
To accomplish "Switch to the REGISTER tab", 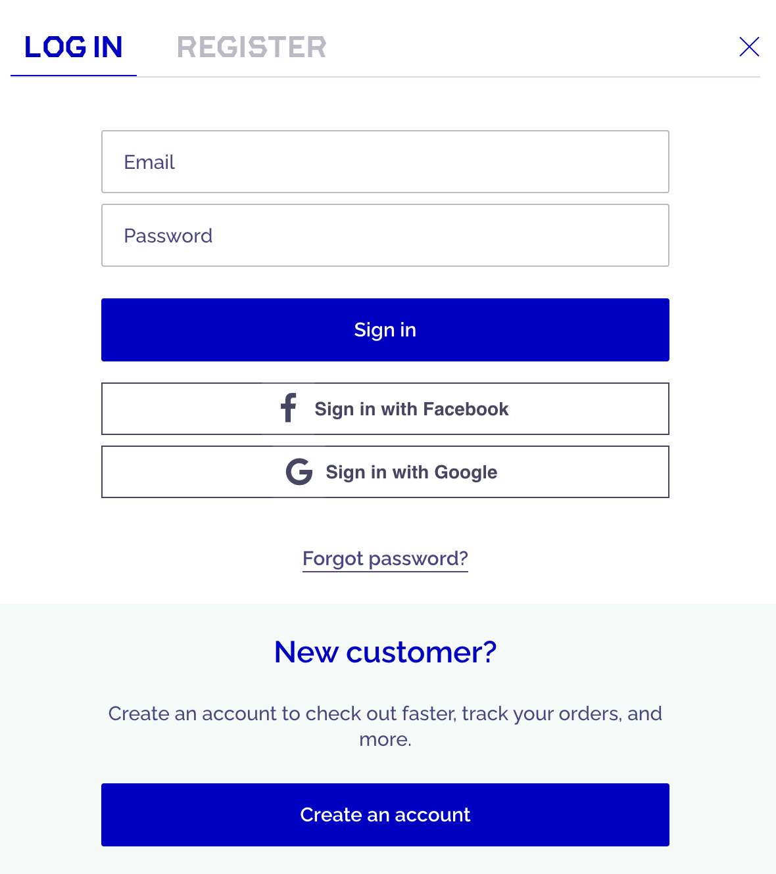I will pos(252,47).
